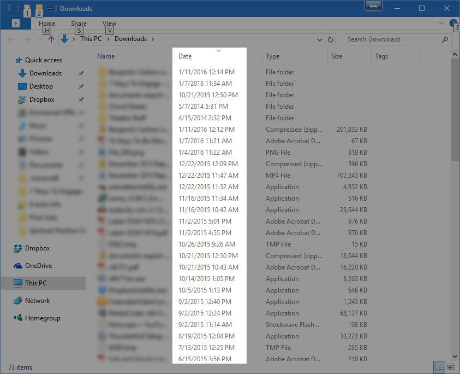Image resolution: width=460 pixels, height=374 pixels.
Task: Click quick access toolbar New folder icon
Action: (39, 8)
